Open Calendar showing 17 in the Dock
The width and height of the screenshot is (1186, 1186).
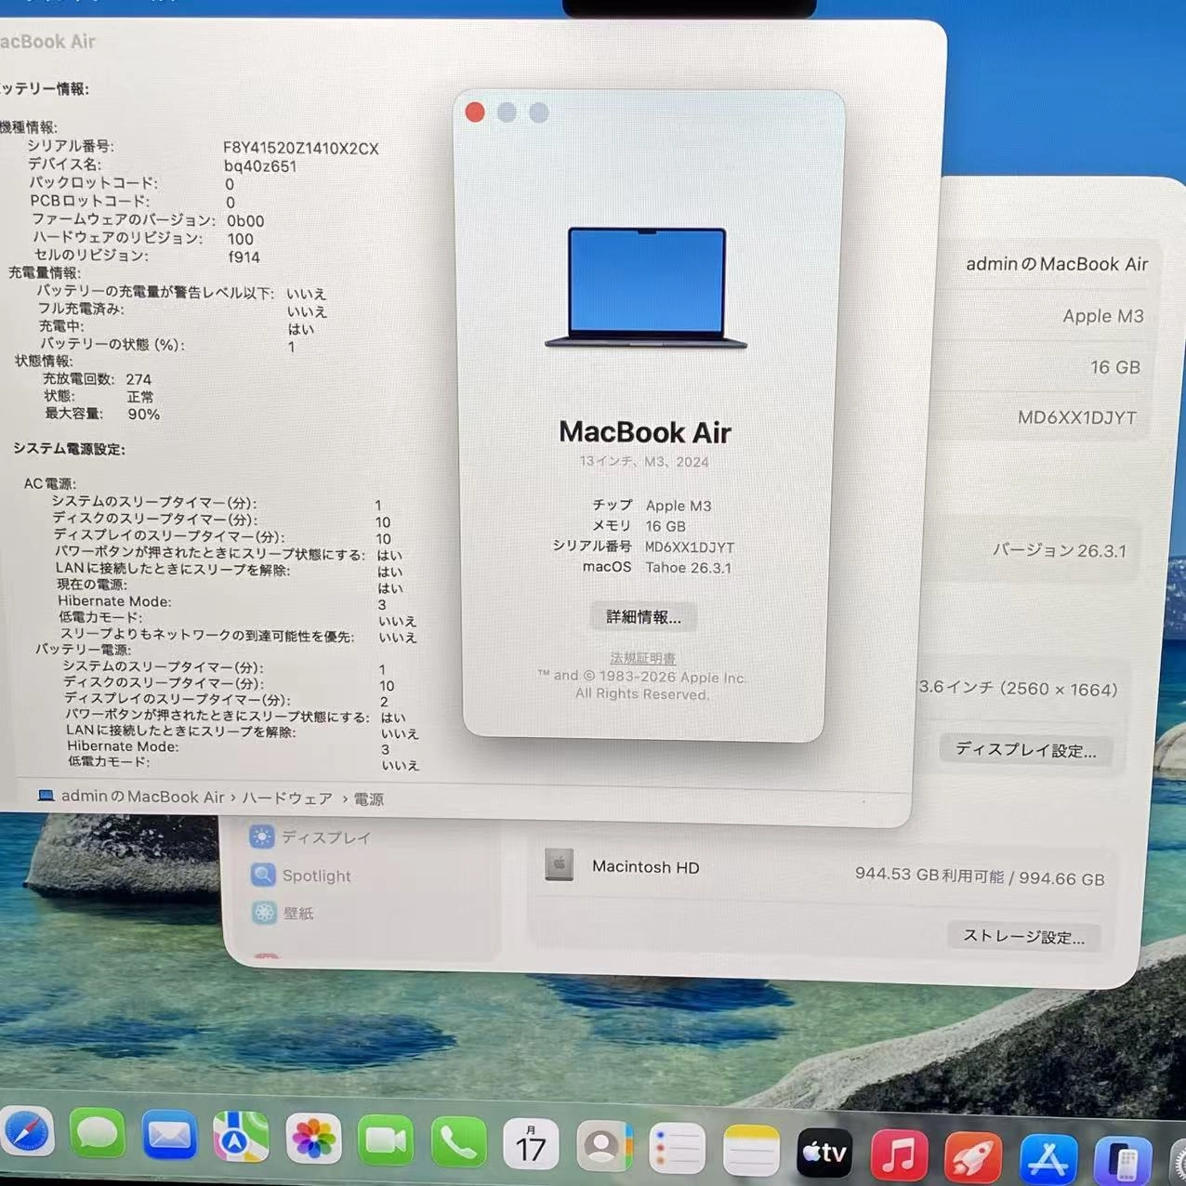(x=531, y=1145)
